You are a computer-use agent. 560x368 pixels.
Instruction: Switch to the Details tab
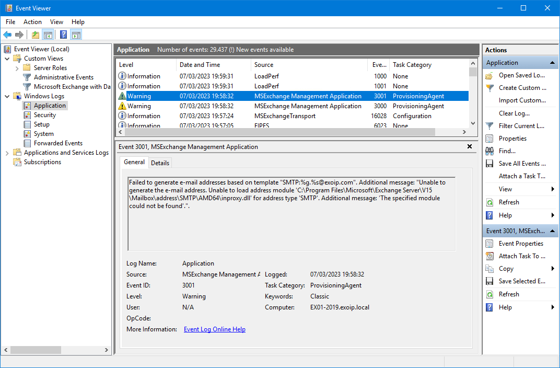160,163
